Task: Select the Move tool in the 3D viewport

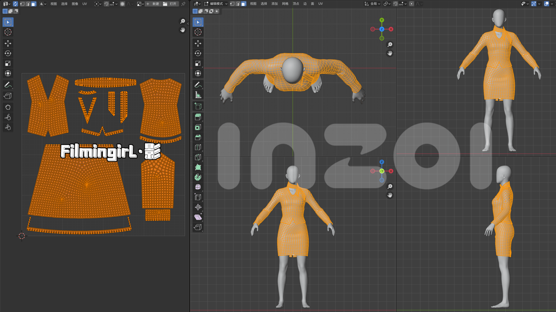Action: (x=198, y=43)
